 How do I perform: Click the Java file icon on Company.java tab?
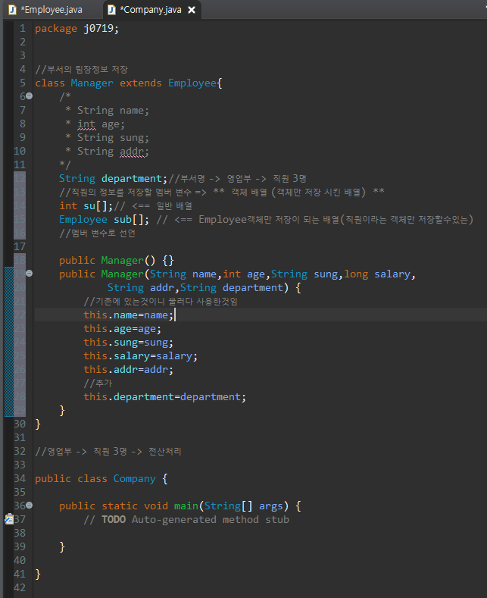click(111, 10)
